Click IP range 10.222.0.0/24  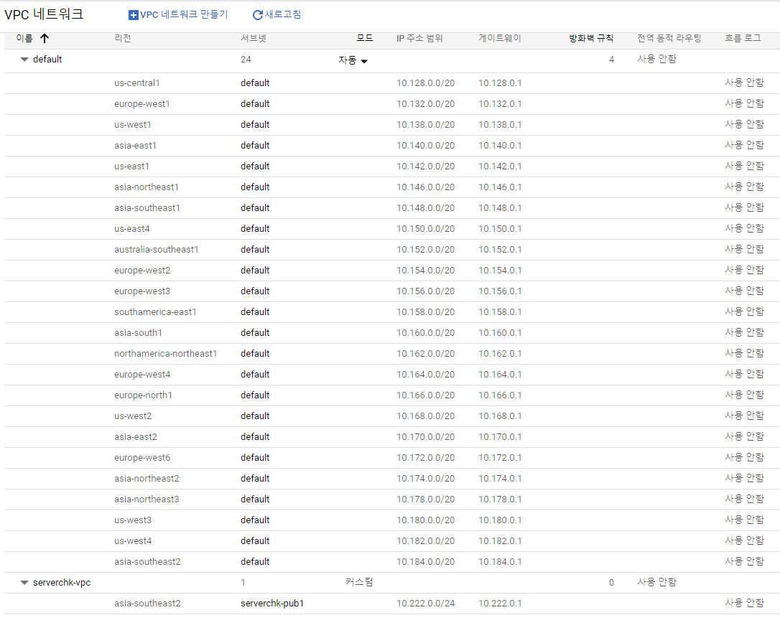pos(425,604)
